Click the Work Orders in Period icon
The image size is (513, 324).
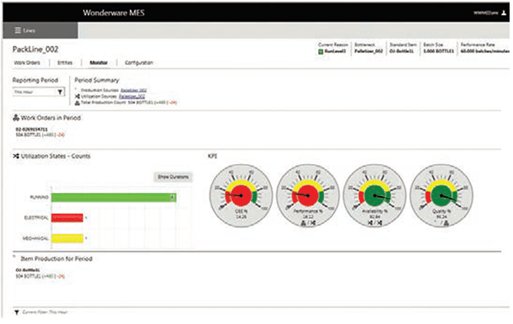tap(16, 117)
